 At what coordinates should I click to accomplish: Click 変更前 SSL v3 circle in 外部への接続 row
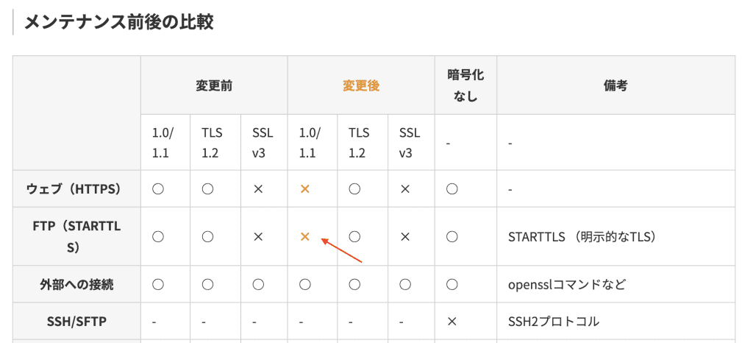(258, 285)
